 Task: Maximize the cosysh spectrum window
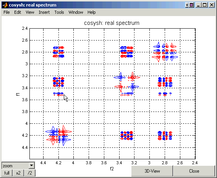point(205,5)
